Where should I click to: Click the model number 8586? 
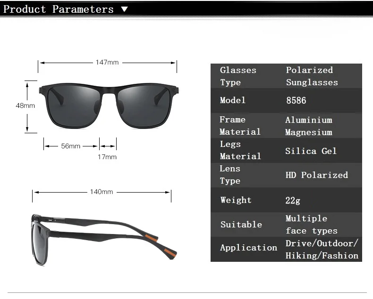(x=296, y=100)
